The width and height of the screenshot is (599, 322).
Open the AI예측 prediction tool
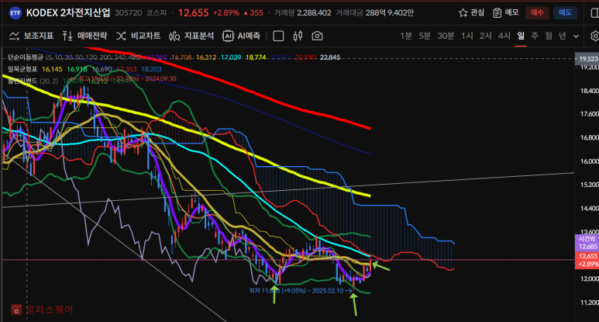(x=242, y=36)
